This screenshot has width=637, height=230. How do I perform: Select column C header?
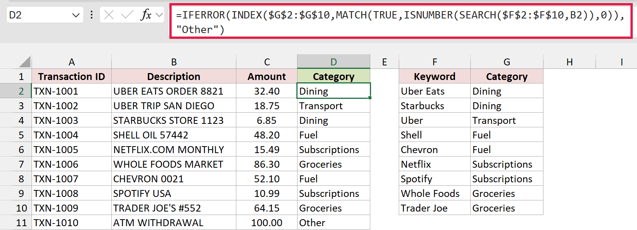point(267,62)
